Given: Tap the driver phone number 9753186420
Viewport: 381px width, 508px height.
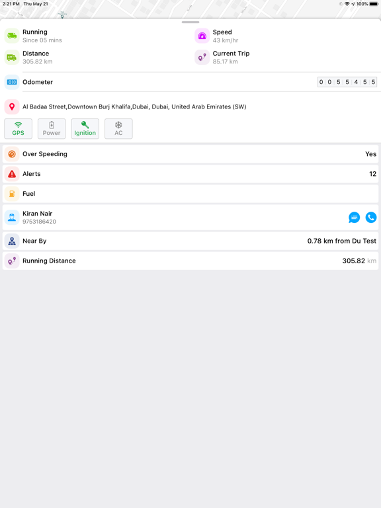Looking at the screenshot, I should click(x=39, y=222).
